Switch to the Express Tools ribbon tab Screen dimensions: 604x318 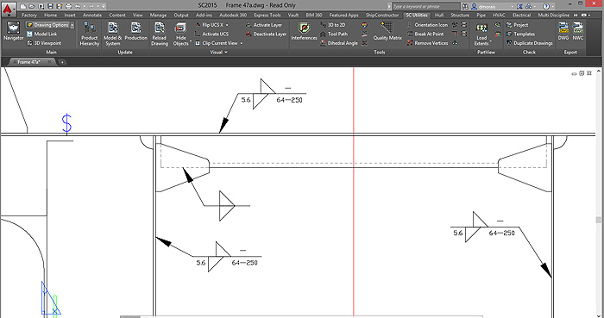[x=267, y=16]
